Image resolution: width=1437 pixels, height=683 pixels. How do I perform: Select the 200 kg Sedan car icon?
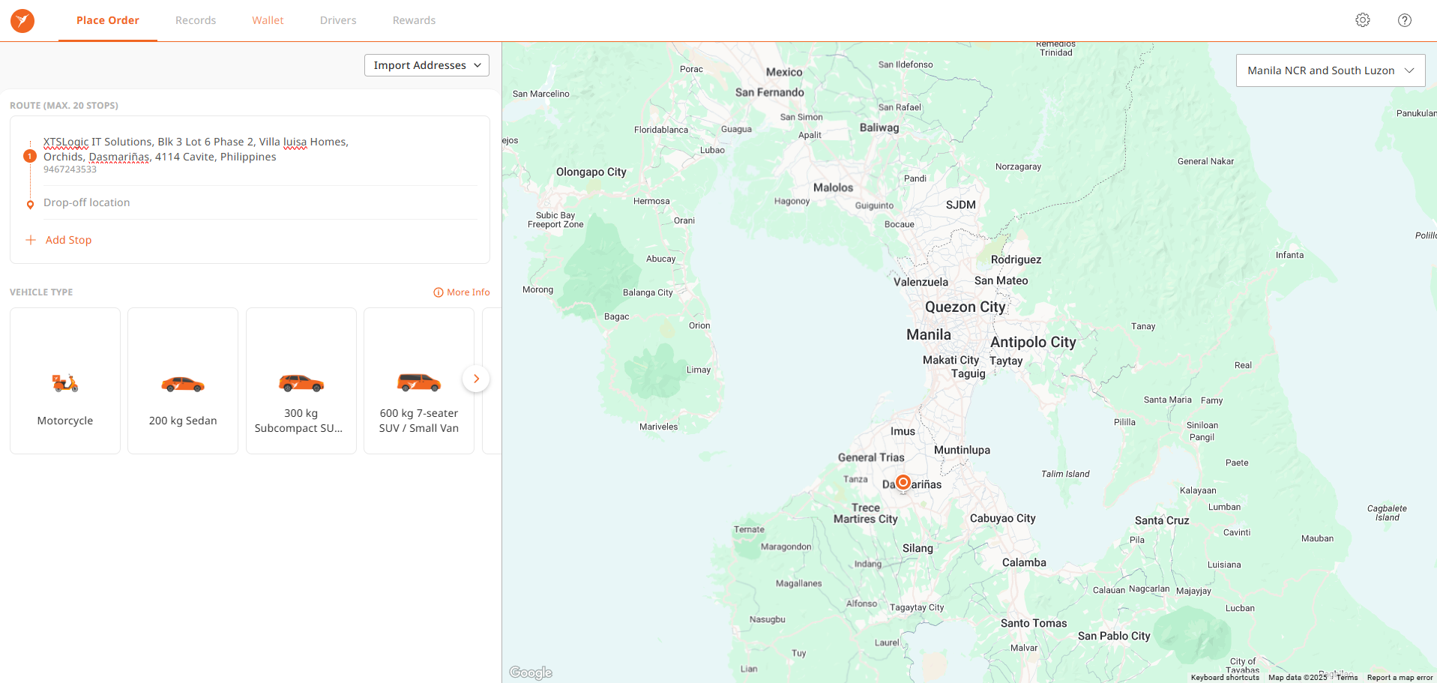click(183, 384)
